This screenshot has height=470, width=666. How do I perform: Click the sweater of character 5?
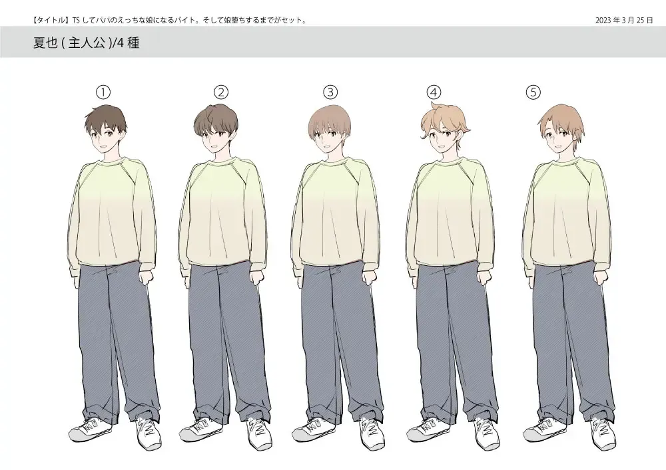click(x=566, y=213)
